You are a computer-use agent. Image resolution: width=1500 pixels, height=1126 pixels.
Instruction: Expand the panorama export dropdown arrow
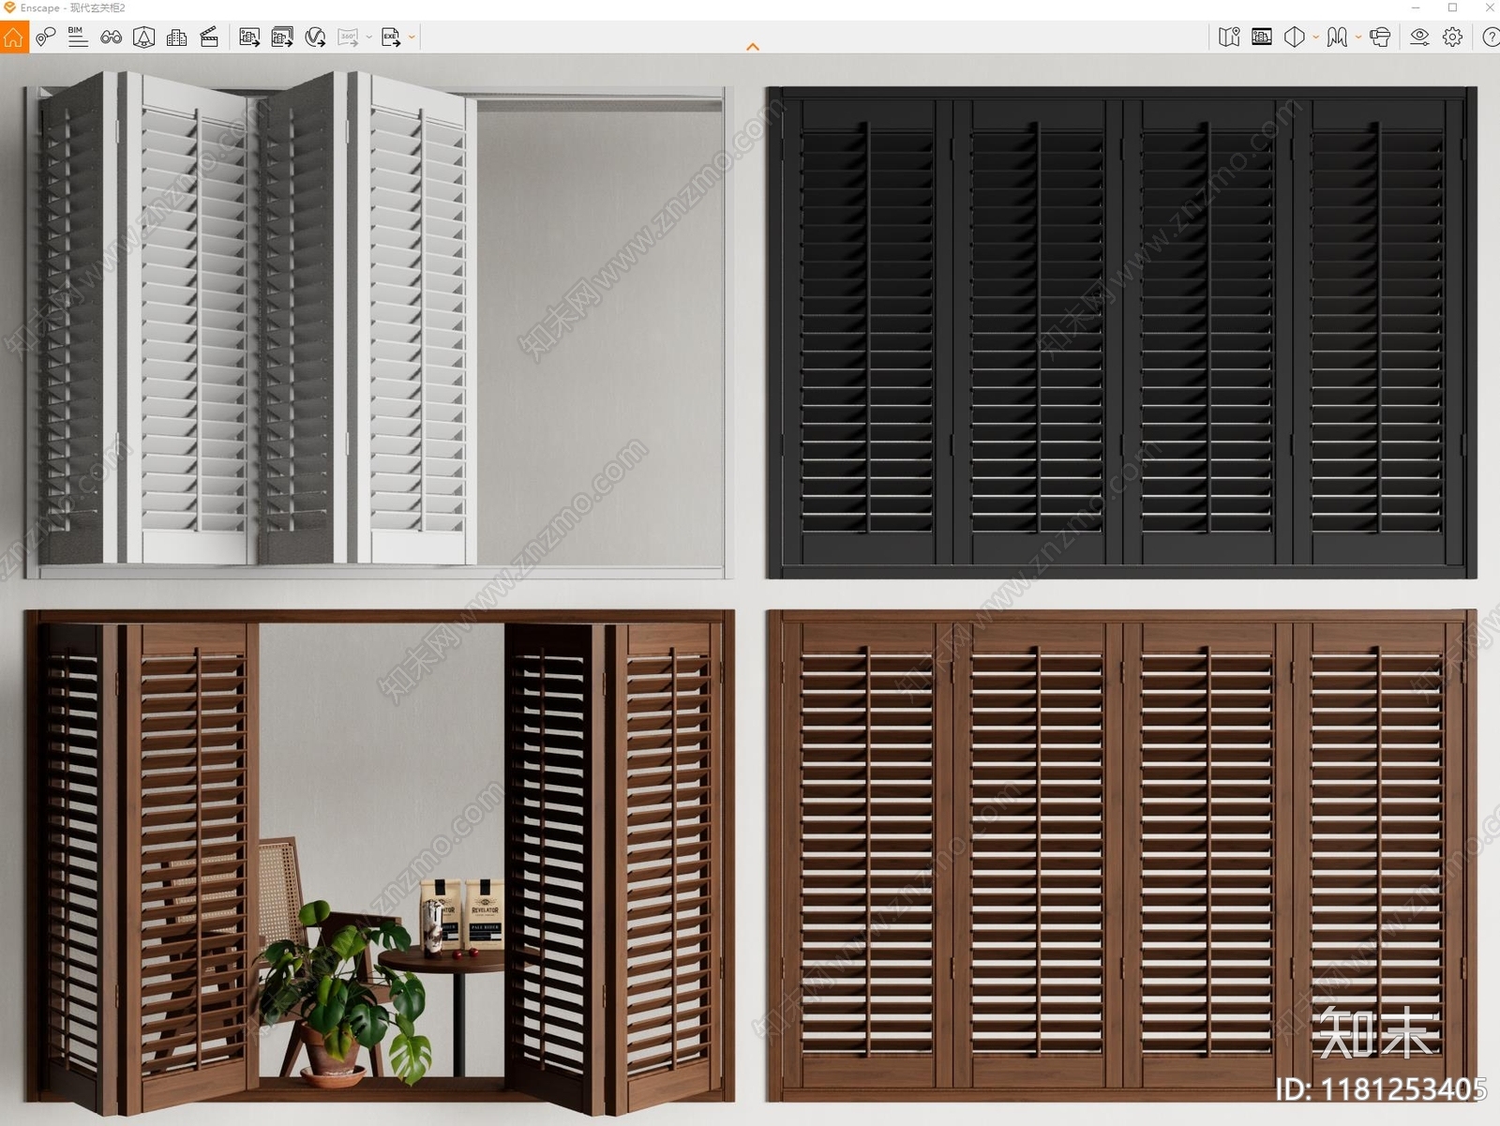pos(368,38)
